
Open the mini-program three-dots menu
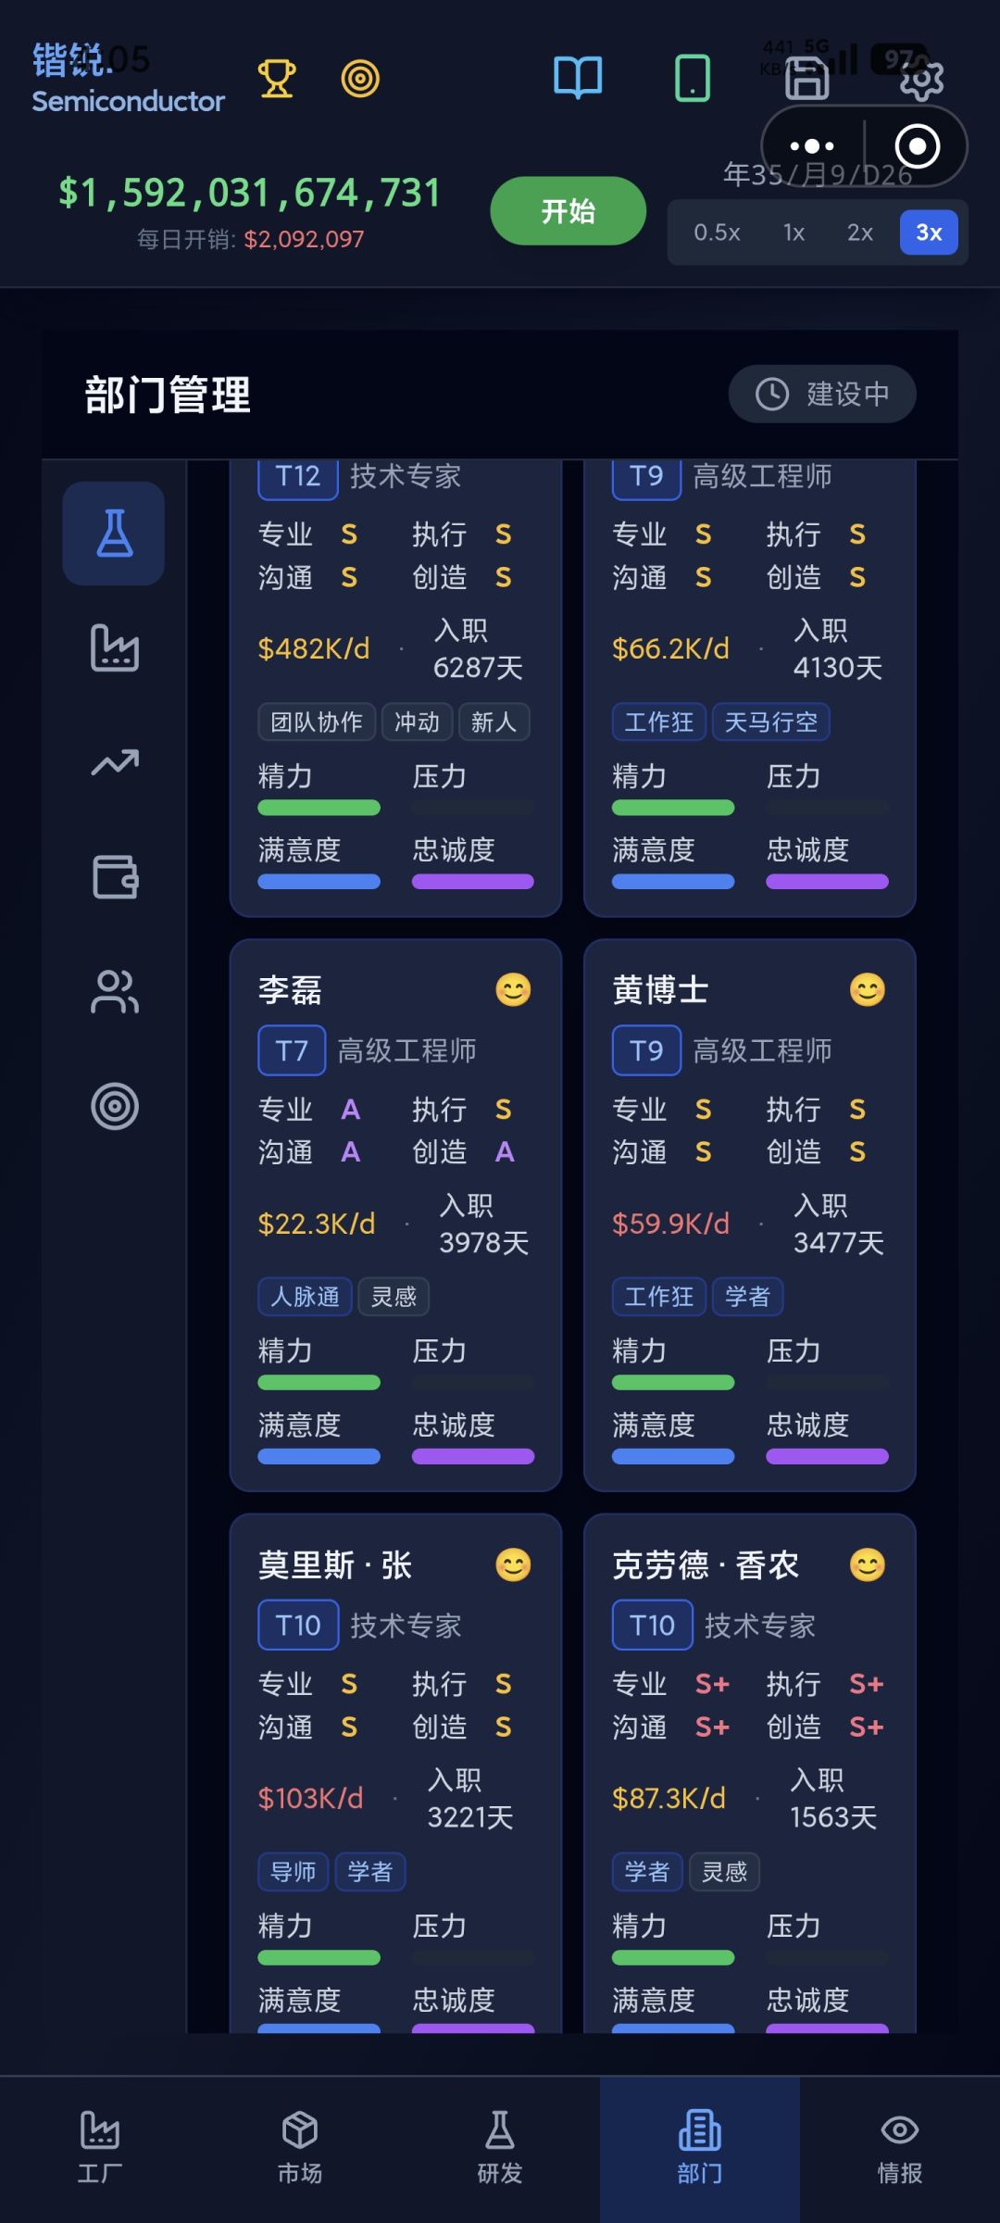pyautogui.click(x=812, y=146)
